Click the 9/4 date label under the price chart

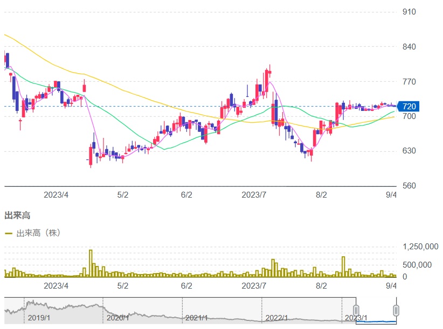pos(391,195)
